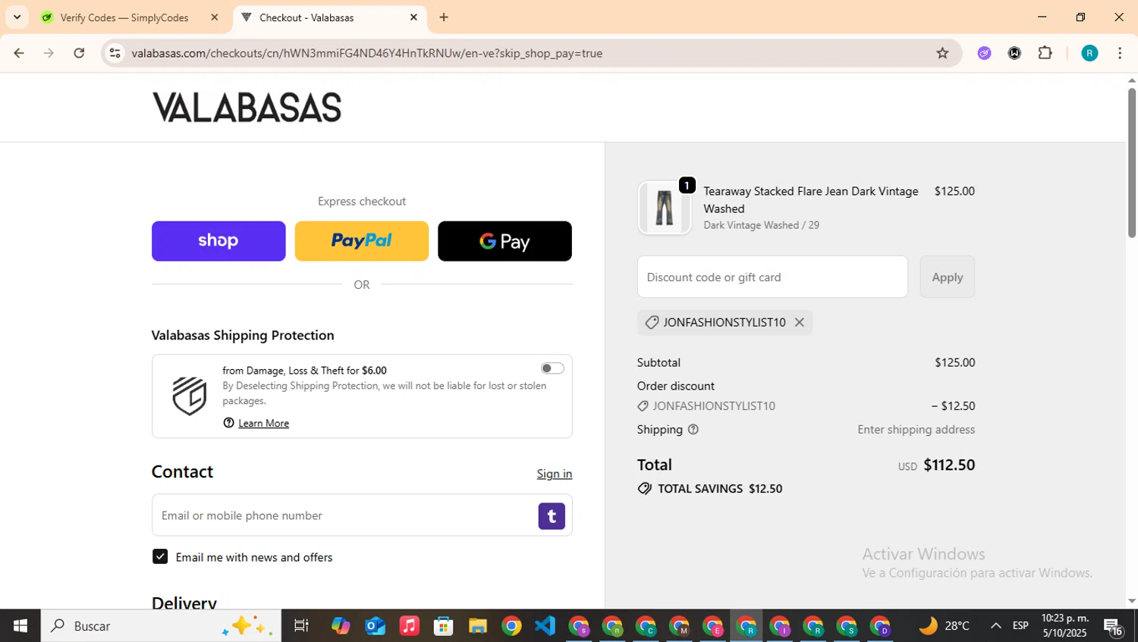
Task: Open Outlook from the taskbar
Action: tap(375, 626)
